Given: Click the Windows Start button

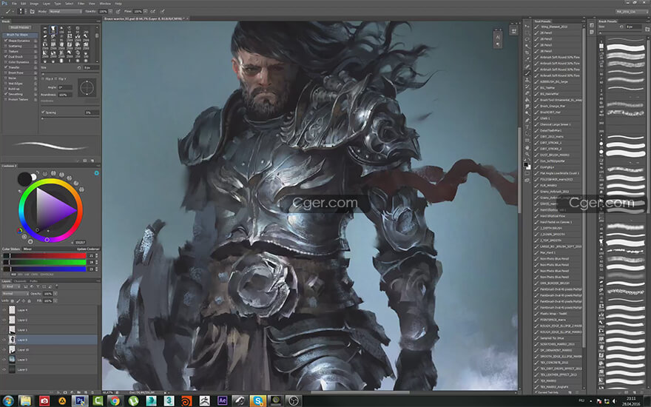Looking at the screenshot, I should pos(8,401).
